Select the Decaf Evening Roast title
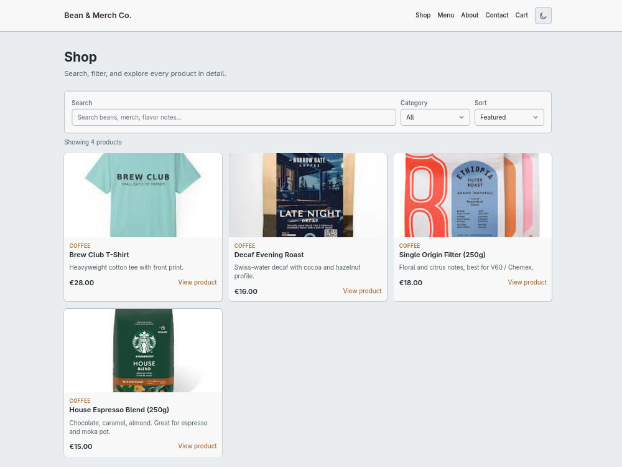This screenshot has width=622, height=467. coord(269,255)
